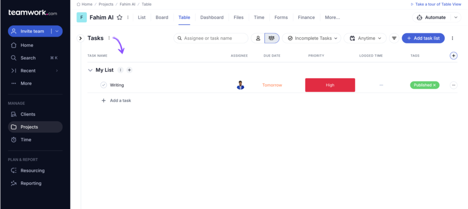Switch to the Files tab
The image size is (468, 209).
(x=239, y=17)
